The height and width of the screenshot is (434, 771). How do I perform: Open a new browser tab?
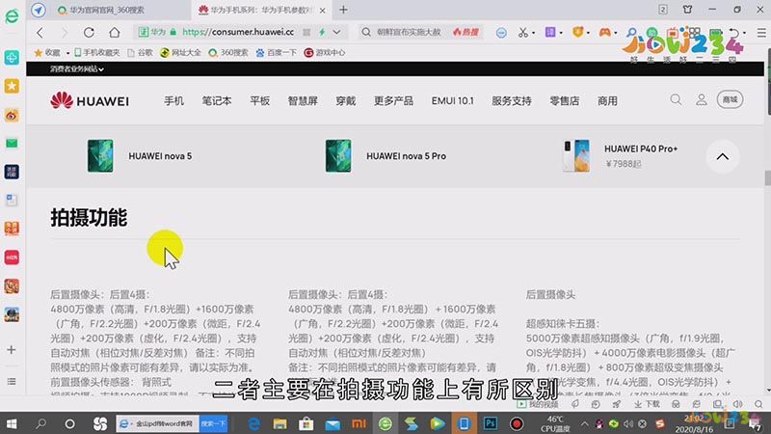pyautogui.click(x=343, y=10)
